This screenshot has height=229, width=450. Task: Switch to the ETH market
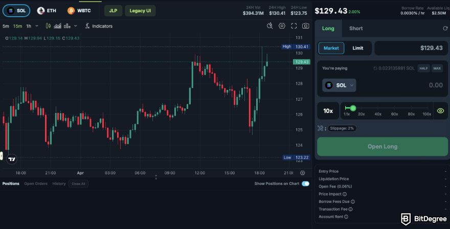point(47,11)
